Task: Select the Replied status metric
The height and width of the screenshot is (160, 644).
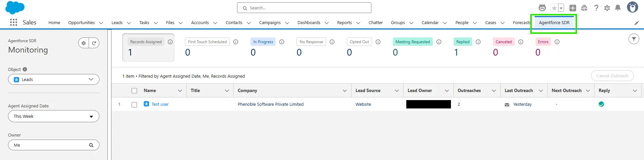Action: 463,42
